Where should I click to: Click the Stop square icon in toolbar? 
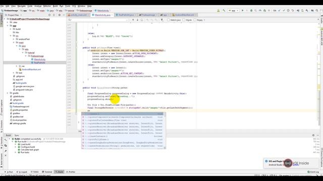269,11
